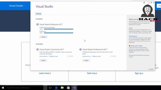The width and height of the screenshot is (161, 90).
Task: Open File Explorer from the taskbar
Action: click(x=62, y=88)
